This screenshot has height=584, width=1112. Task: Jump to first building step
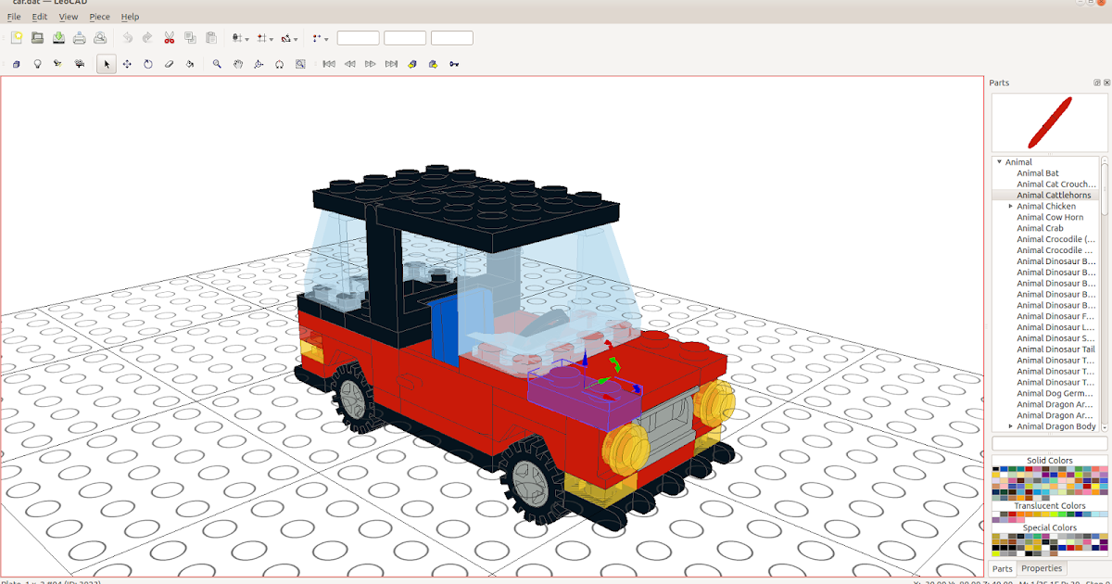(329, 64)
